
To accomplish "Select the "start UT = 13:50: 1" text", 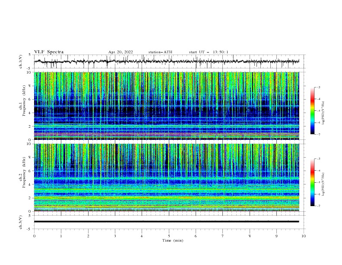I will point(209,52).
